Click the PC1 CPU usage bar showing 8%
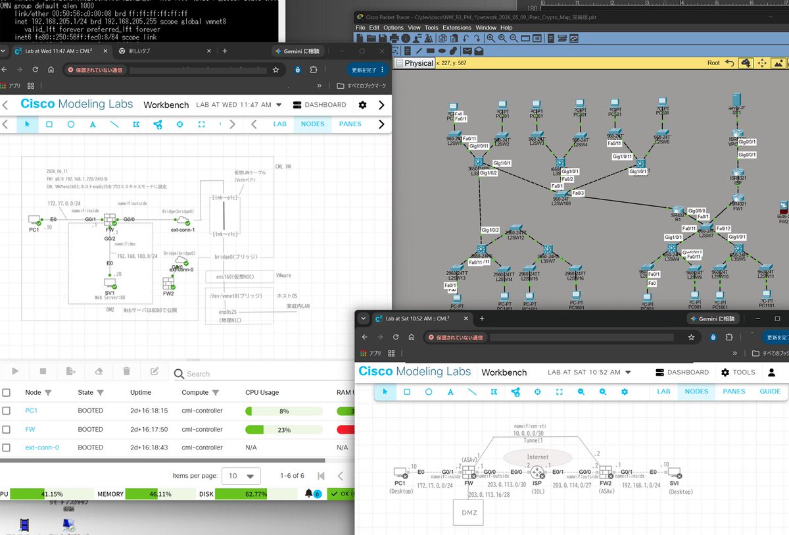789x535 pixels. point(283,411)
